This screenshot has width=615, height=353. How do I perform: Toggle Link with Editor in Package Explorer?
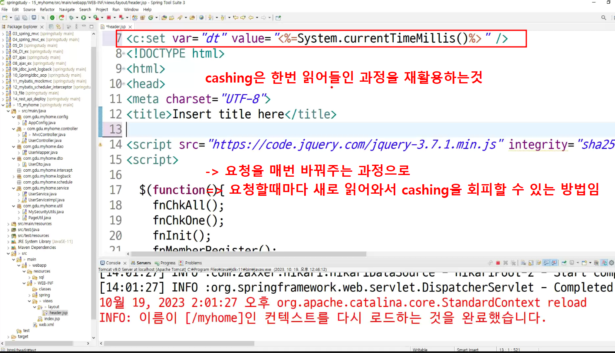pos(58,27)
